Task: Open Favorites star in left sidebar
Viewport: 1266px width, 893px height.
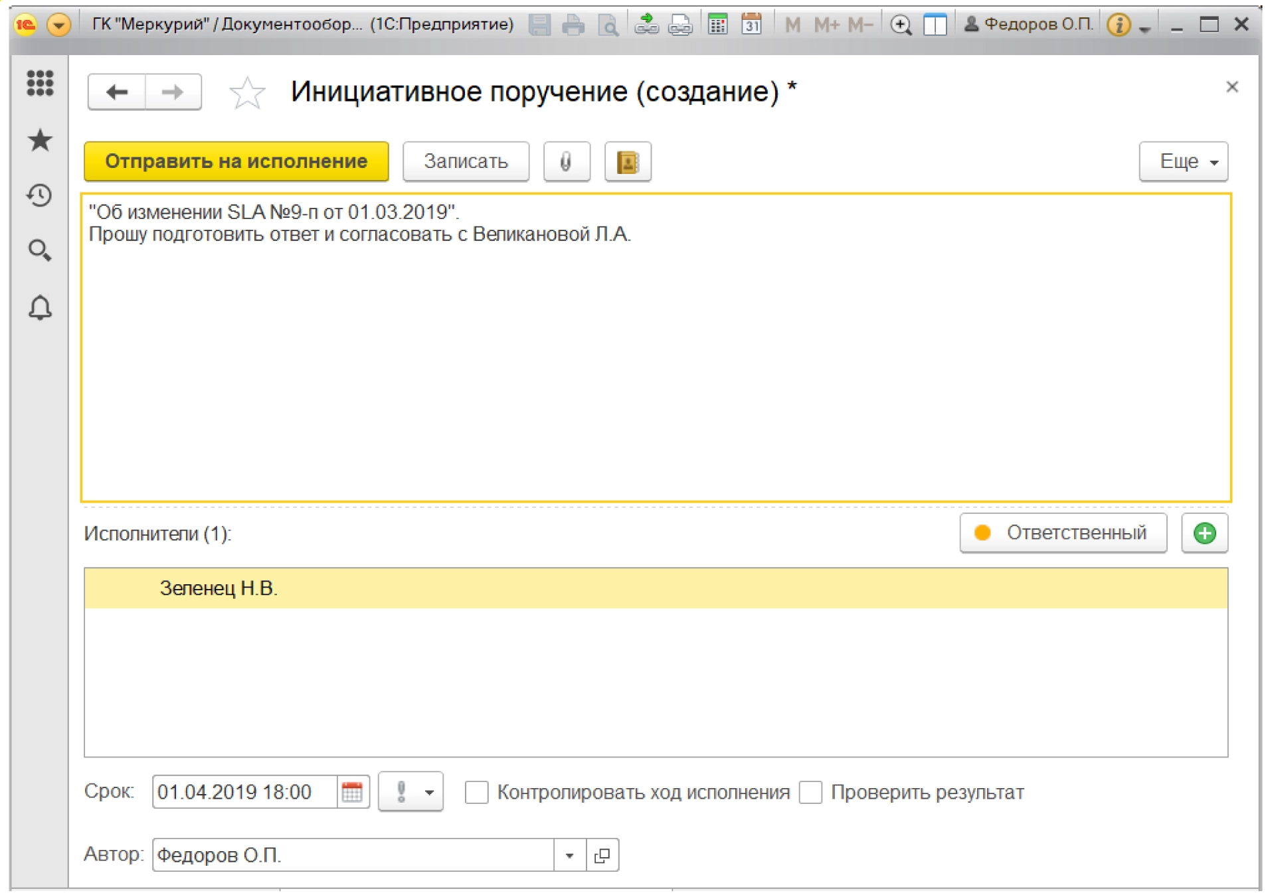Action: pyautogui.click(x=40, y=140)
